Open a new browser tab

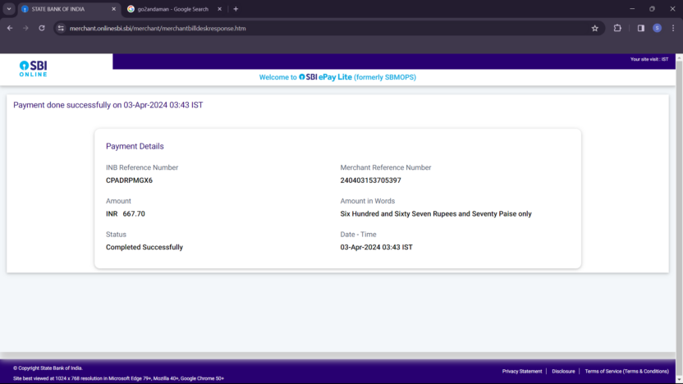[x=236, y=9]
